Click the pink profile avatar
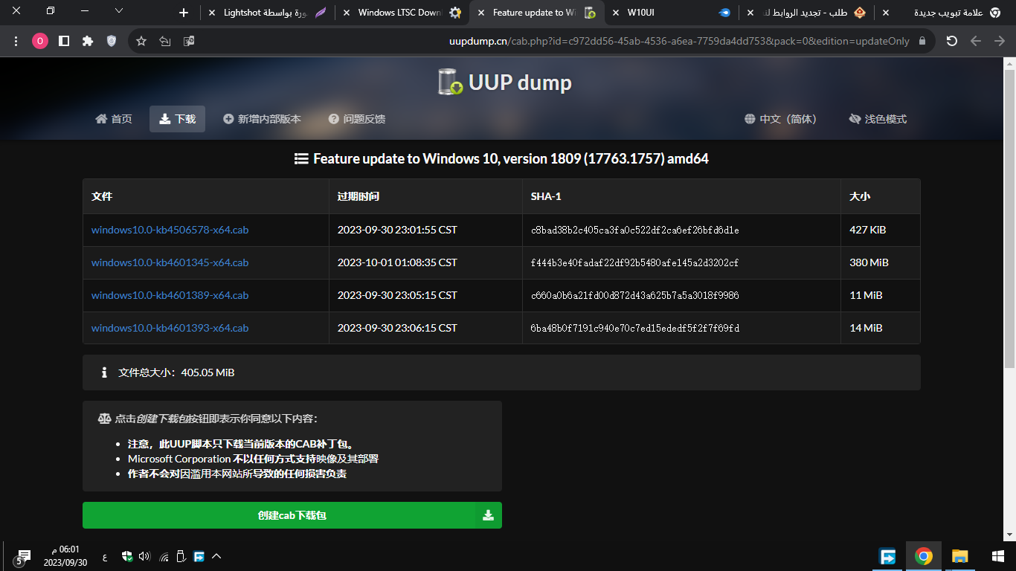 pos(40,41)
